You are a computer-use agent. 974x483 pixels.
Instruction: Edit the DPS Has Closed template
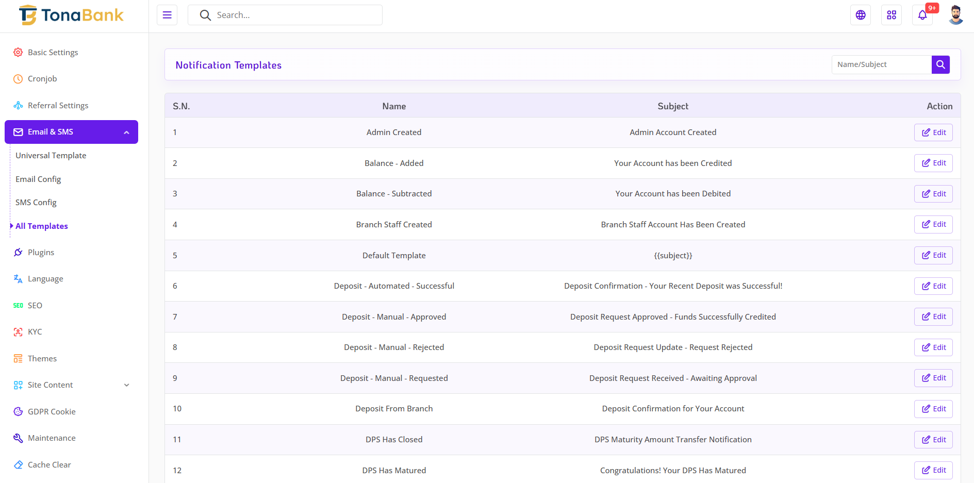(x=933, y=440)
